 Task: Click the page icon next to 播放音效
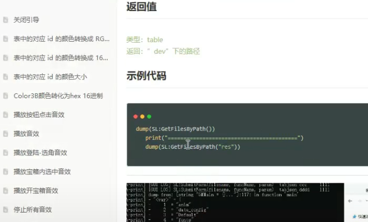[x=4, y=134]
